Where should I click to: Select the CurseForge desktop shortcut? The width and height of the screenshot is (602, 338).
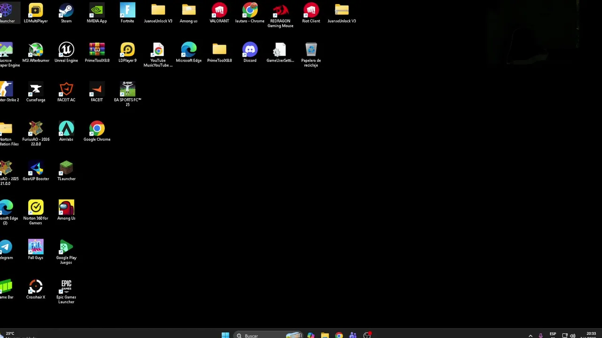click(36, 92)
